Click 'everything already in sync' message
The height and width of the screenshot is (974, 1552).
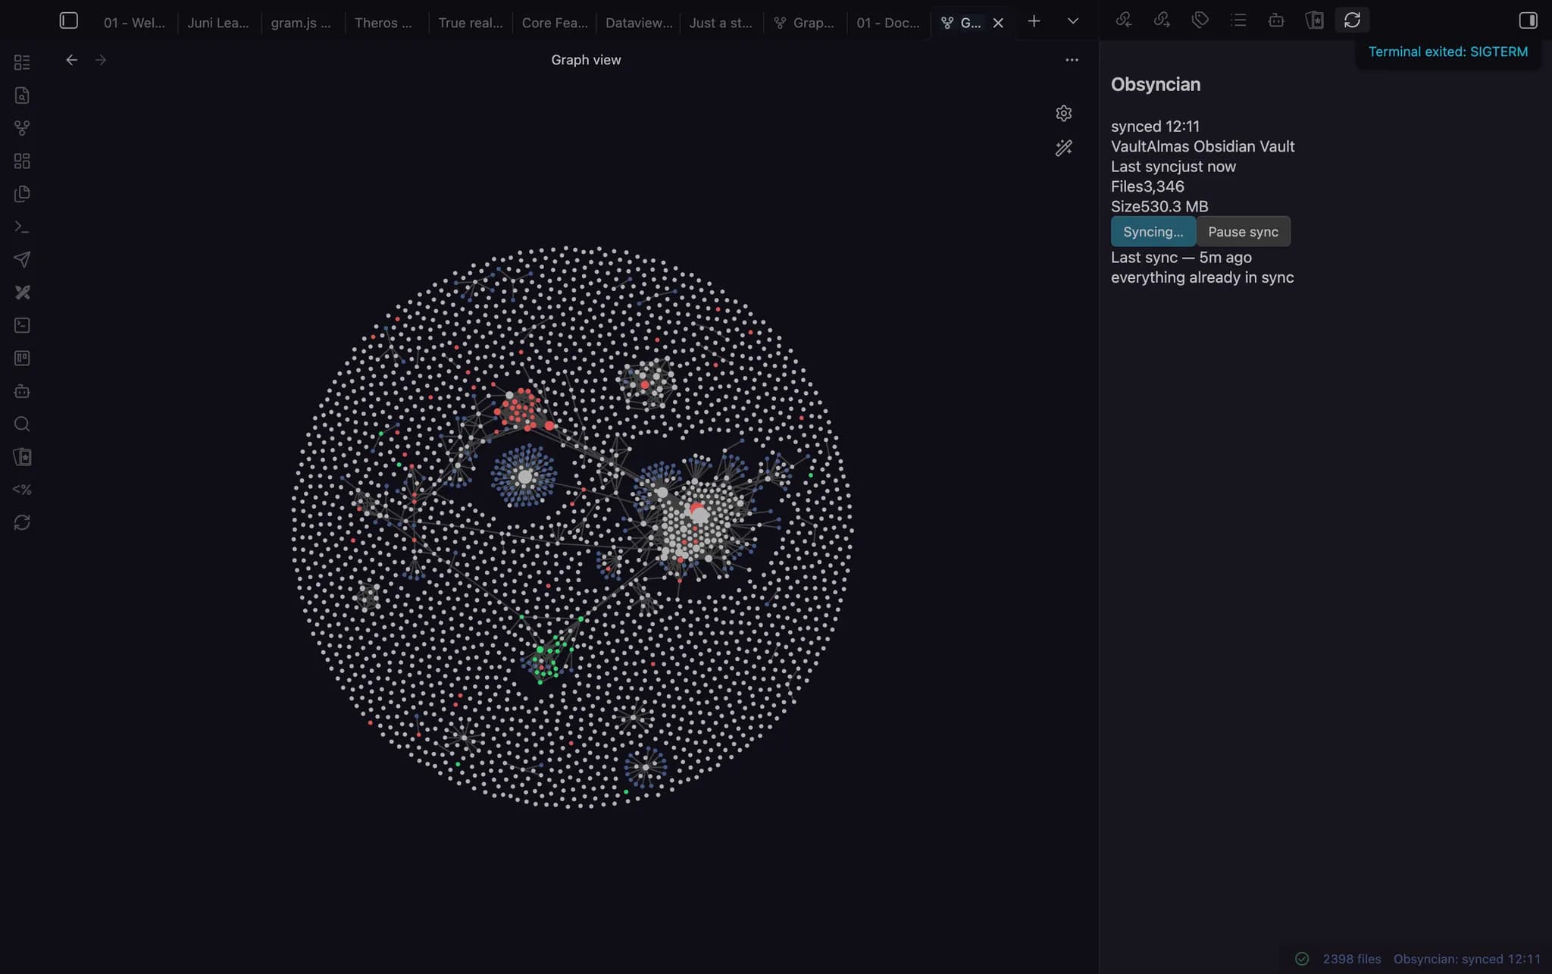[x=1203, y=277]
